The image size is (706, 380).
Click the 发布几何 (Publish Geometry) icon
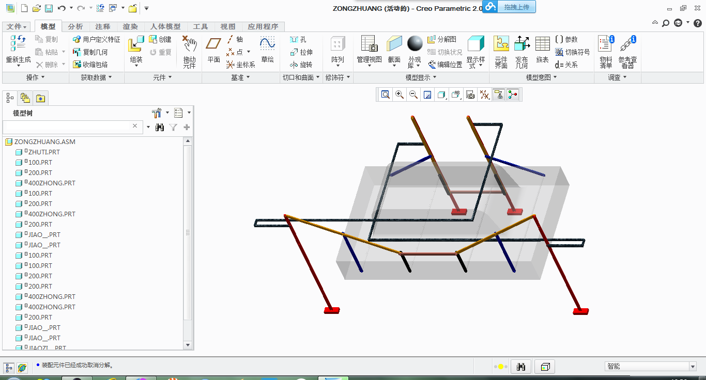tap(521, 52)
